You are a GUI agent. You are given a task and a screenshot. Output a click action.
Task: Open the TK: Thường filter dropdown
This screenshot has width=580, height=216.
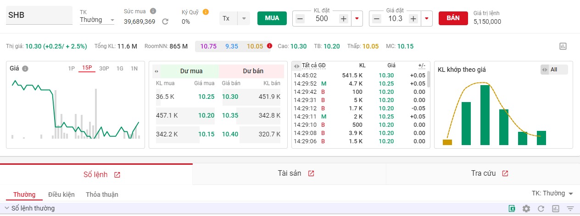(x=552, y=194)
